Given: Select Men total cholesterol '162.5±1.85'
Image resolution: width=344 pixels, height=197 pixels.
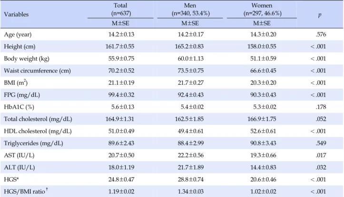Looking at the screenshot, I should [189, 119].
